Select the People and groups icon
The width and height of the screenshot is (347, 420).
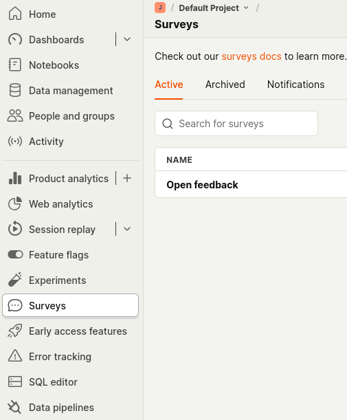(15, 115)
